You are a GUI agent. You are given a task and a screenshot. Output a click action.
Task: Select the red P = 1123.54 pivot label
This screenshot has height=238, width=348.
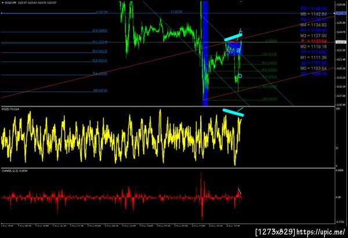point(314,41)
